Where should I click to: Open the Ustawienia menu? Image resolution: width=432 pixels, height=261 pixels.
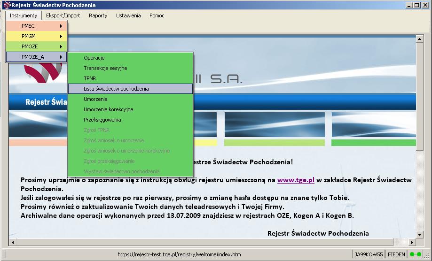coord(128,15)
